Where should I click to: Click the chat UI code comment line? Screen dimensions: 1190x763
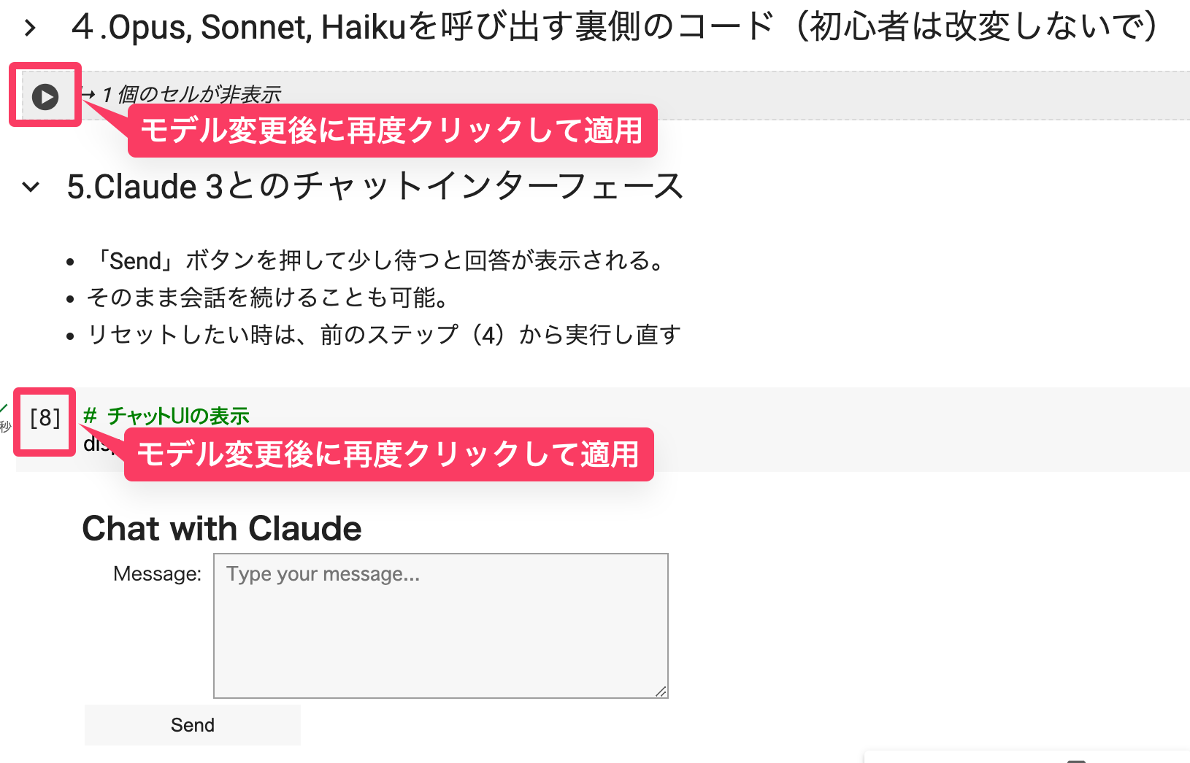click(166, 416)
